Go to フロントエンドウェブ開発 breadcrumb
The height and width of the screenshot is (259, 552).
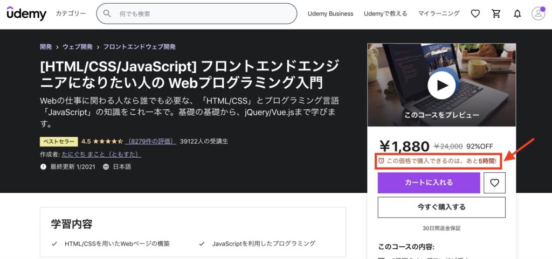point(140,47)
